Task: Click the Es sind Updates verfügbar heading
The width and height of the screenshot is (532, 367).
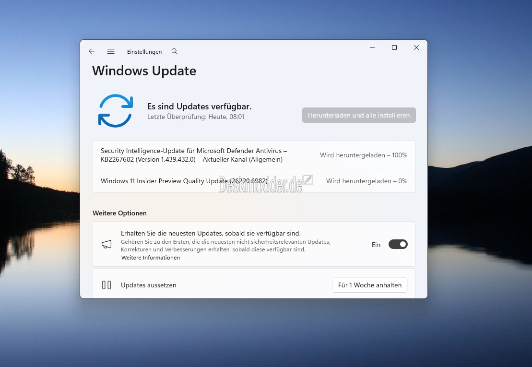Action: (x=199, y=107)
